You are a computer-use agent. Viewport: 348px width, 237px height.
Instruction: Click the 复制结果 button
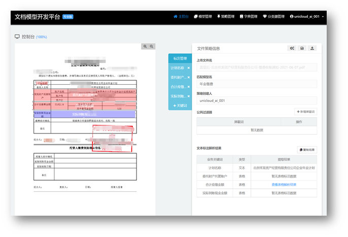coord(307,150)
